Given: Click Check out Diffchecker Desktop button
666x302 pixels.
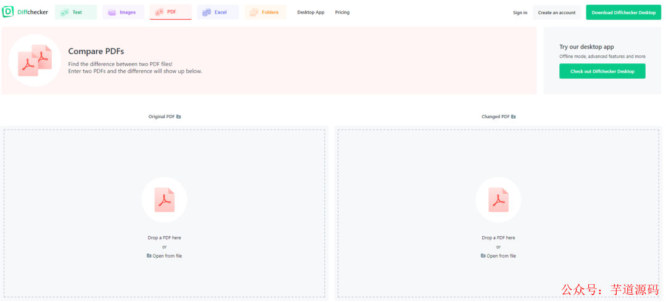Looking at the screenshot, I should click(602, 71).
